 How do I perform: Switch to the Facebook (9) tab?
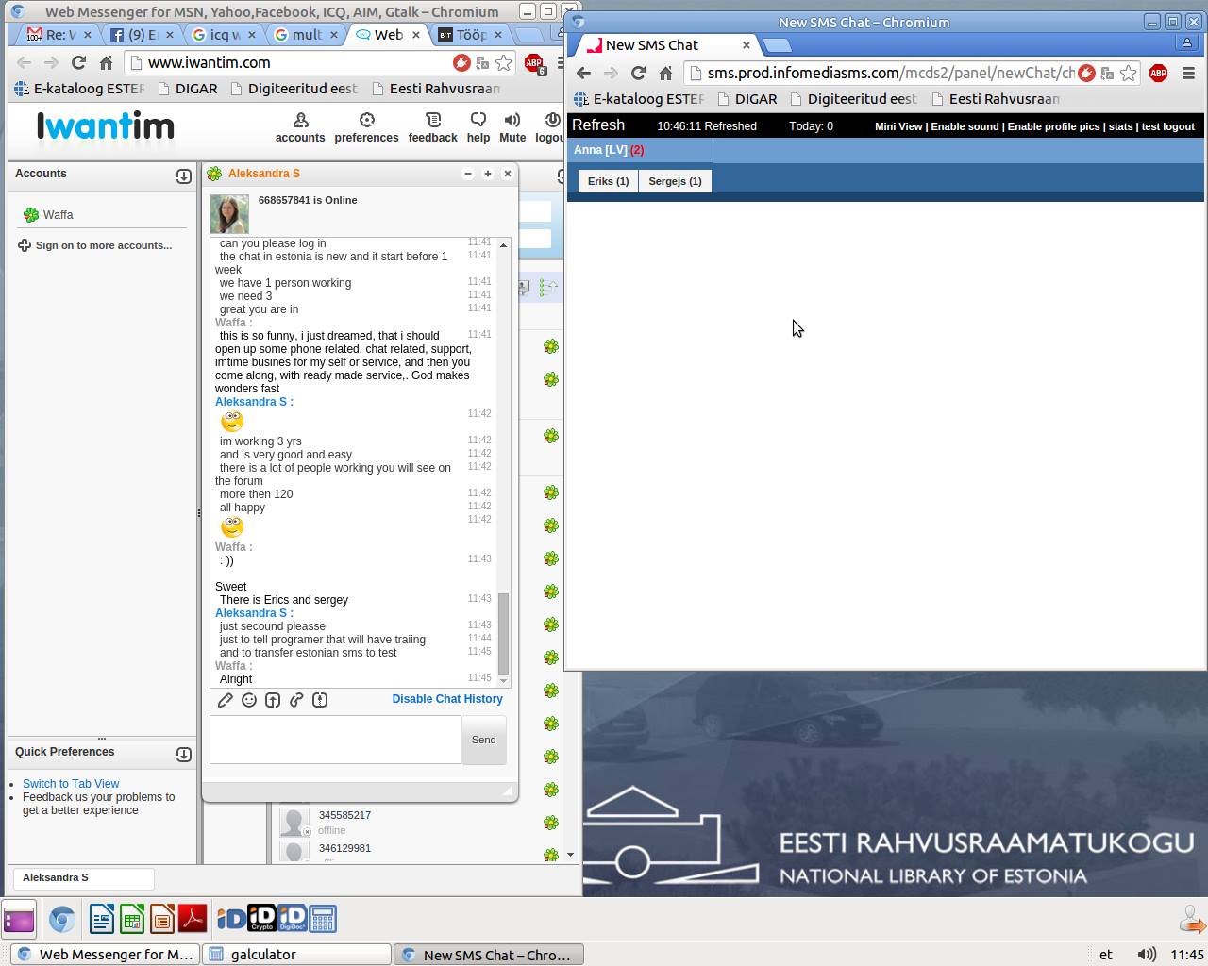[x=143, y=35]
